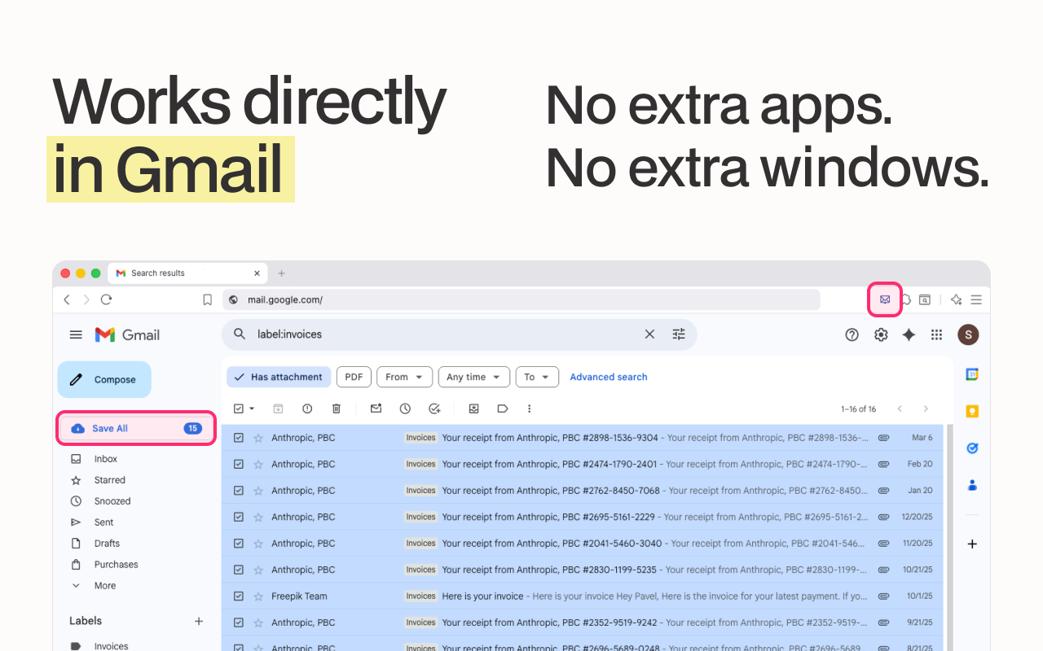The image size is (1043, 651).
Task: Open Contacts in the side panel
Action: 972,485
